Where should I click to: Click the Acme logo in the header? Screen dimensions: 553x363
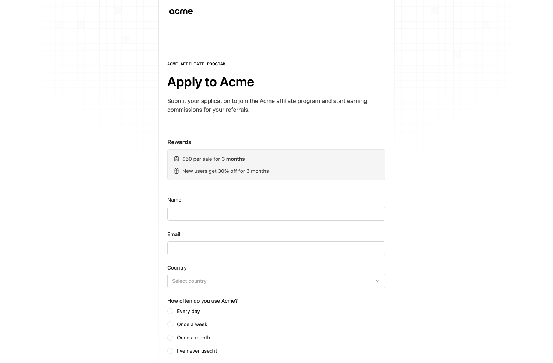tap(181, 11)
